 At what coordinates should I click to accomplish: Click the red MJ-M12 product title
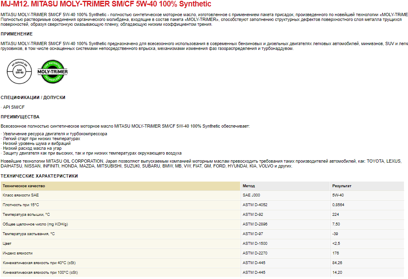(106, 4)
